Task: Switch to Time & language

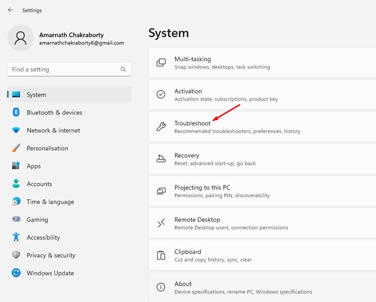Action: pos(50,202)
